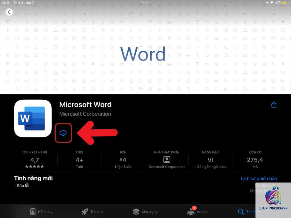This screenshot has height=218, width=291.
Task: Open chart rank #4 Hiệu Suất
Action: tap(123, 160)
